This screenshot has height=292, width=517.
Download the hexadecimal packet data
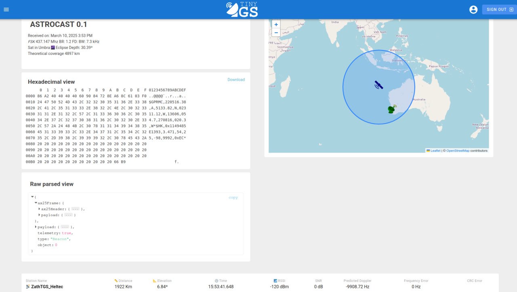click(x=236, y=80)
